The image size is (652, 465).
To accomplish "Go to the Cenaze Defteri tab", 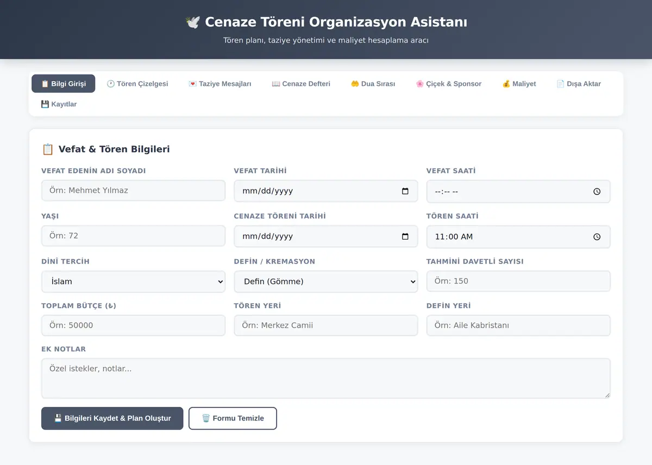I will tap(301, 84).
